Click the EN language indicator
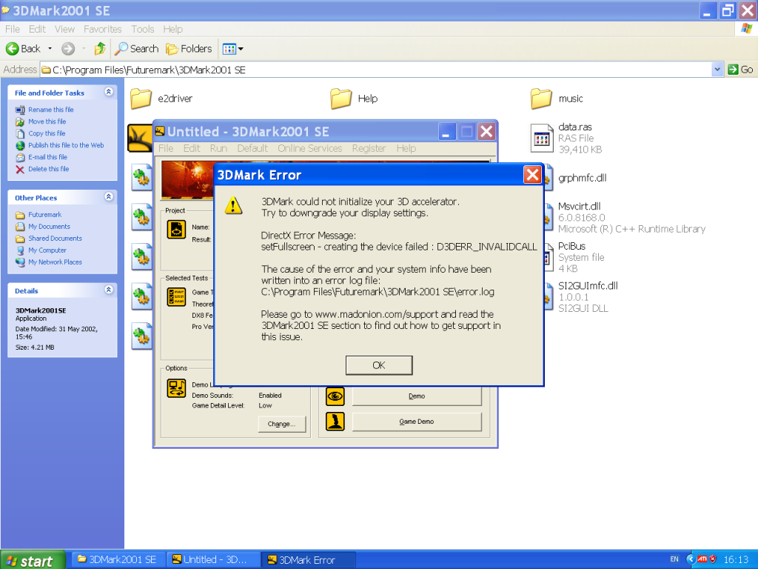758x569 pixels. [674, 559]
